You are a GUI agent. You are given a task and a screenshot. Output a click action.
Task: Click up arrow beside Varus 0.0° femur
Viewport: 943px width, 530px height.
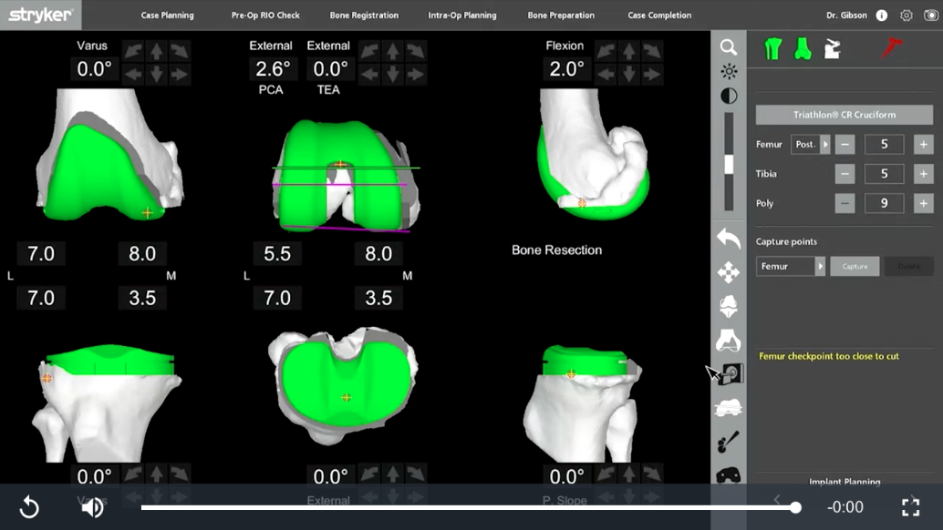pos(156,52)
